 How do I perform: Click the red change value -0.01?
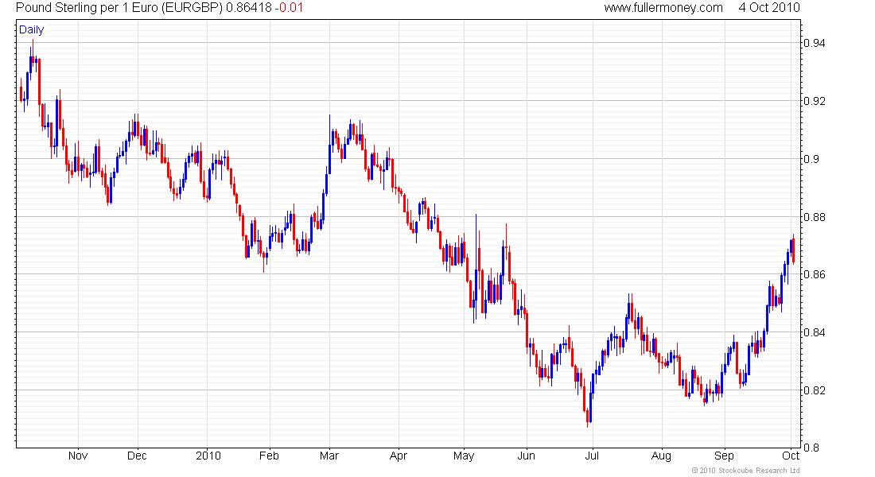point(289,8)
